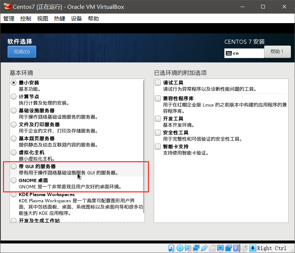This screenshot has width=295, height=253.
Task: Select the 带 GUI 的服务器 radio button
Action: (14, 166)
